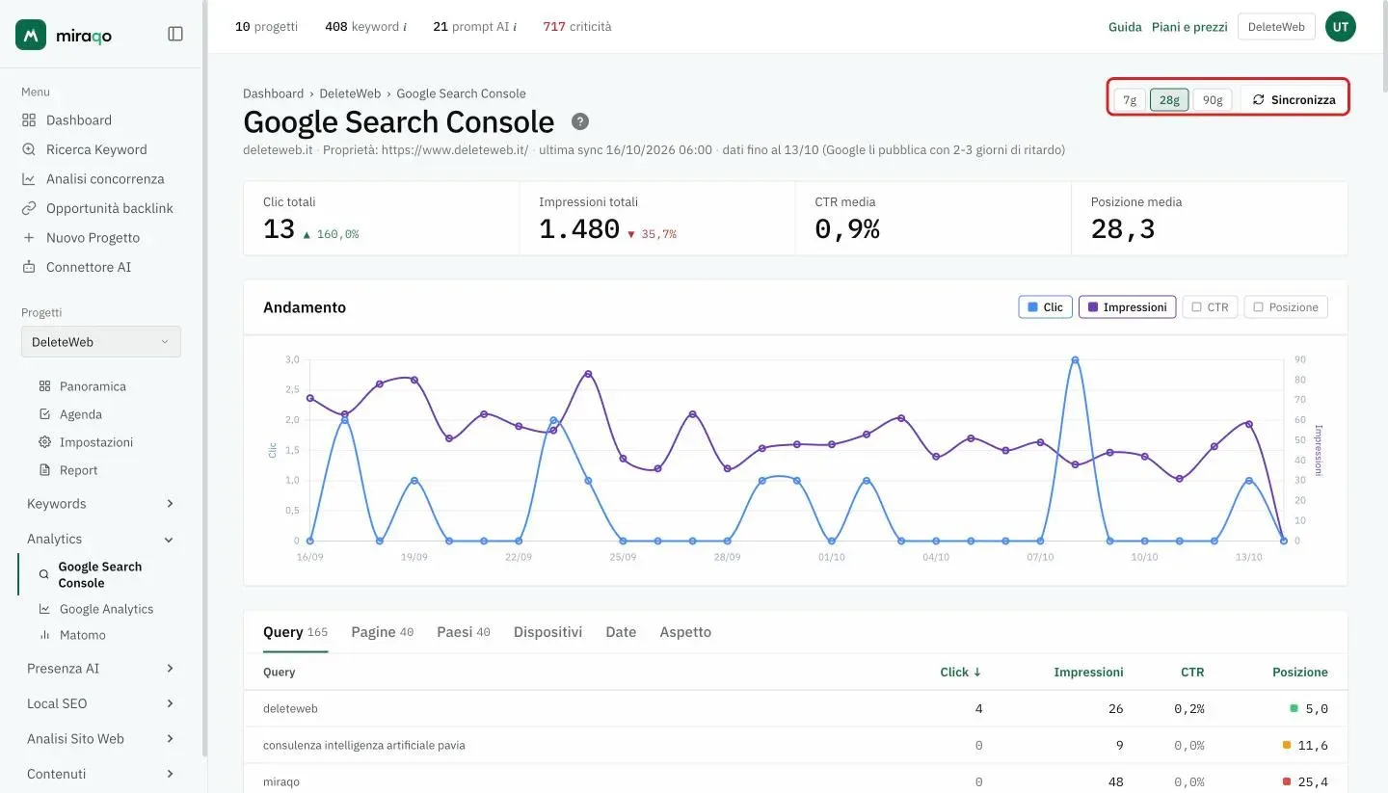Click the Impostazioni gear icon
The width and height of the screenshot is (1388, 793).
pos(44,442)
